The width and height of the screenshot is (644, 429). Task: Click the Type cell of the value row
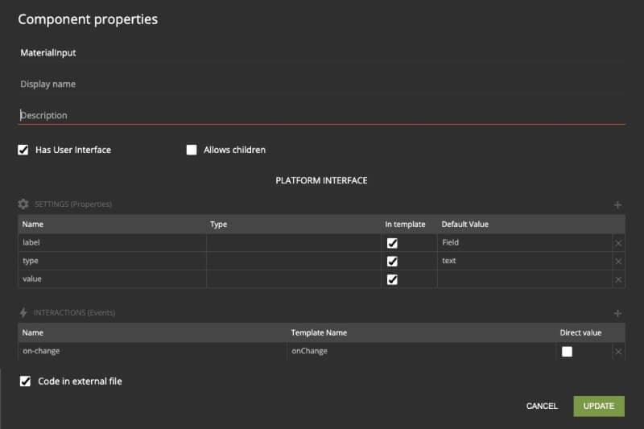[293, 278]
